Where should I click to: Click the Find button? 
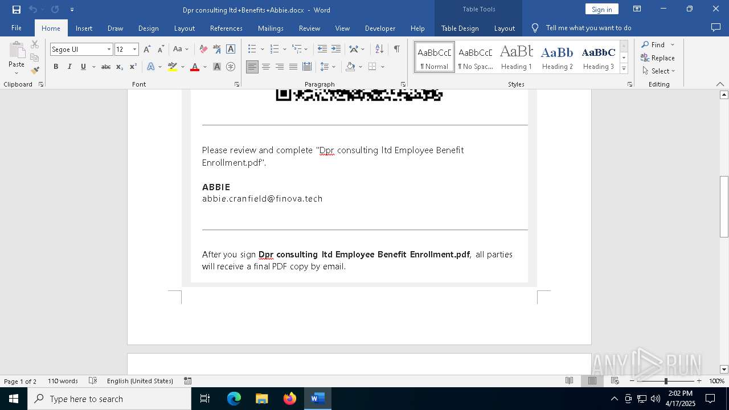click(x=653, y=44)
